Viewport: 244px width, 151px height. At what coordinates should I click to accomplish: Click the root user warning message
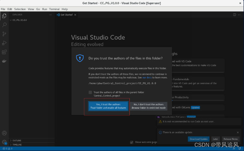(x=188, y=122)
